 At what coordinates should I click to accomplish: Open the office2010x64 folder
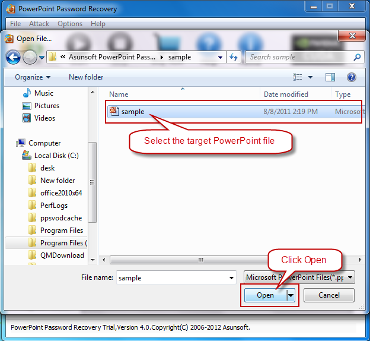pyautogui.click(x=61, y=193)
